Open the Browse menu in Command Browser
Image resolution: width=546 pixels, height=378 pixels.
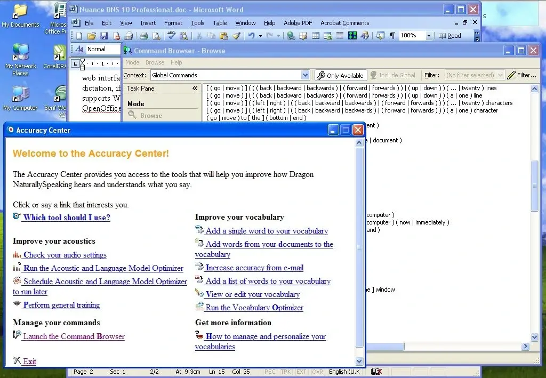pyautogui.click(x=155, y=63)
